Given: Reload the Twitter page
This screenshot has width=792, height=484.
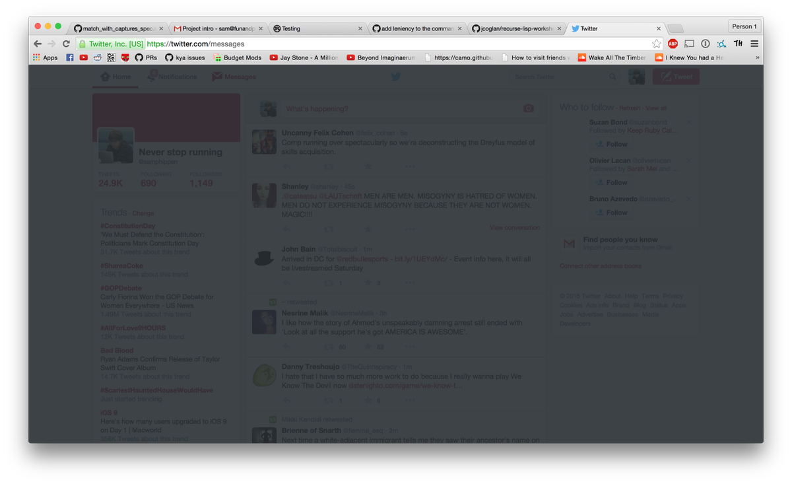Looking at the screenshot, I should [x=66, y=44].
